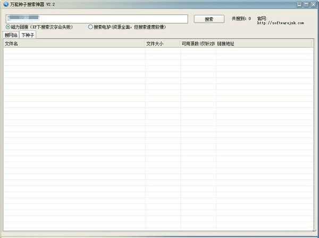
Task: Switch to the 下种子 tab
Action: 28,35
